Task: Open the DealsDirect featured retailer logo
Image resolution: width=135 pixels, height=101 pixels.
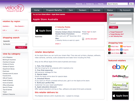Action: (x=120, y=76)
